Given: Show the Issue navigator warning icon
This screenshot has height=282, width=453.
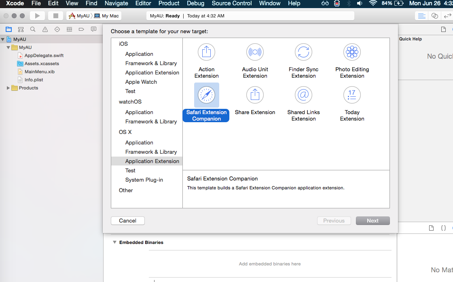Looking at the screenshot, I should (45, 30).
